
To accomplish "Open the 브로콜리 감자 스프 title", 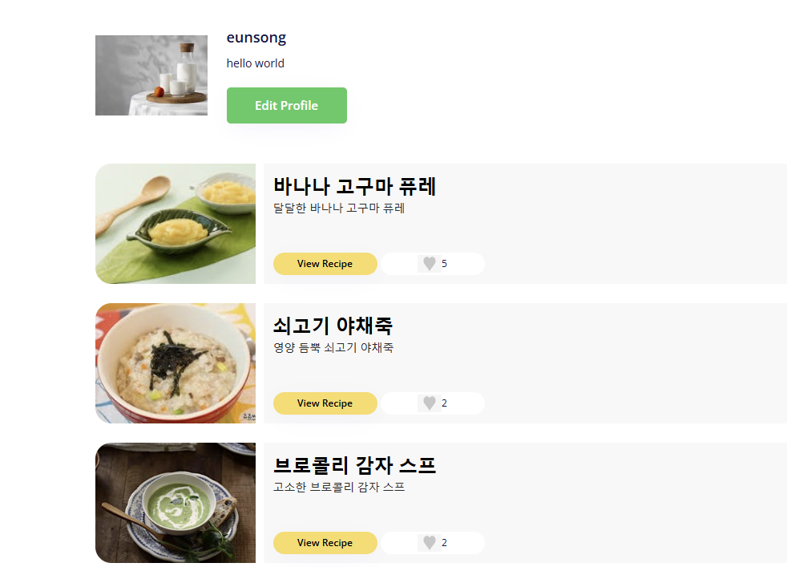I will pos(355,465).
